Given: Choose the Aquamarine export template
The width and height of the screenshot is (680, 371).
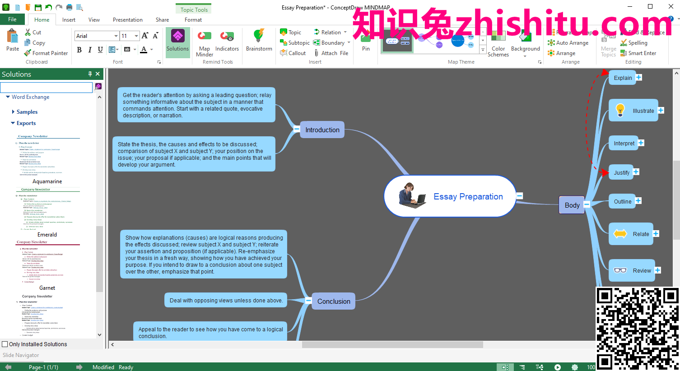Looking at the screenshot, I should tap(47, 159).
